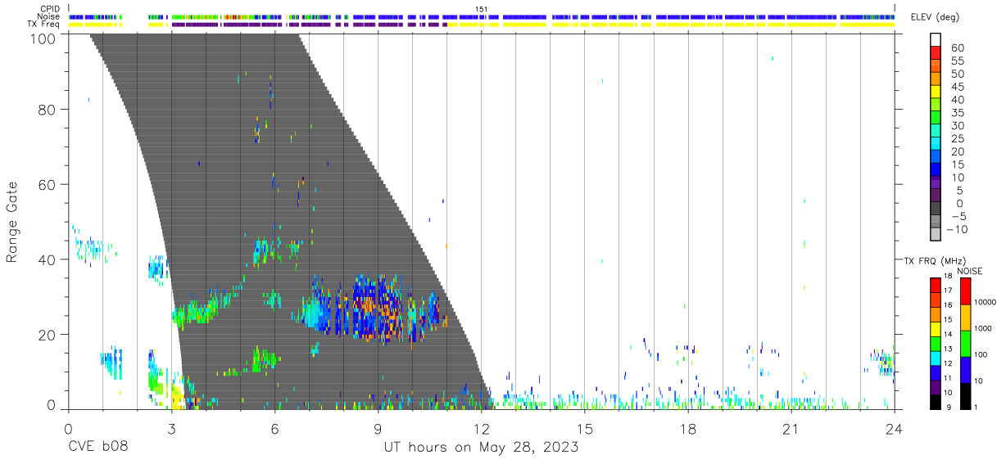
Task: Click x-axis tick label '12'
Action: coord(481,429)
